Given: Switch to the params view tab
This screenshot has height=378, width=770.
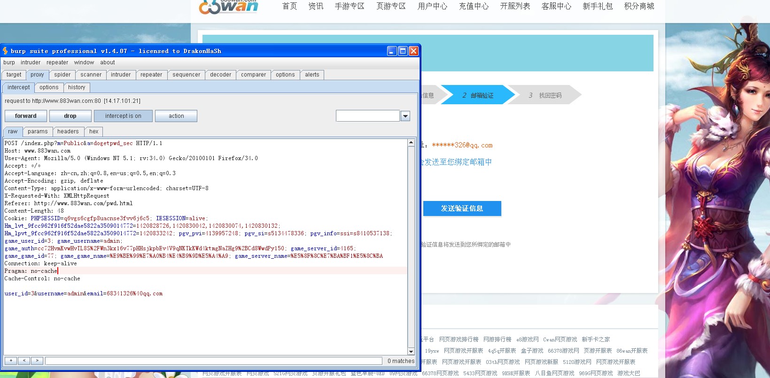Looking at the screenshot, I should click(38, 131).
